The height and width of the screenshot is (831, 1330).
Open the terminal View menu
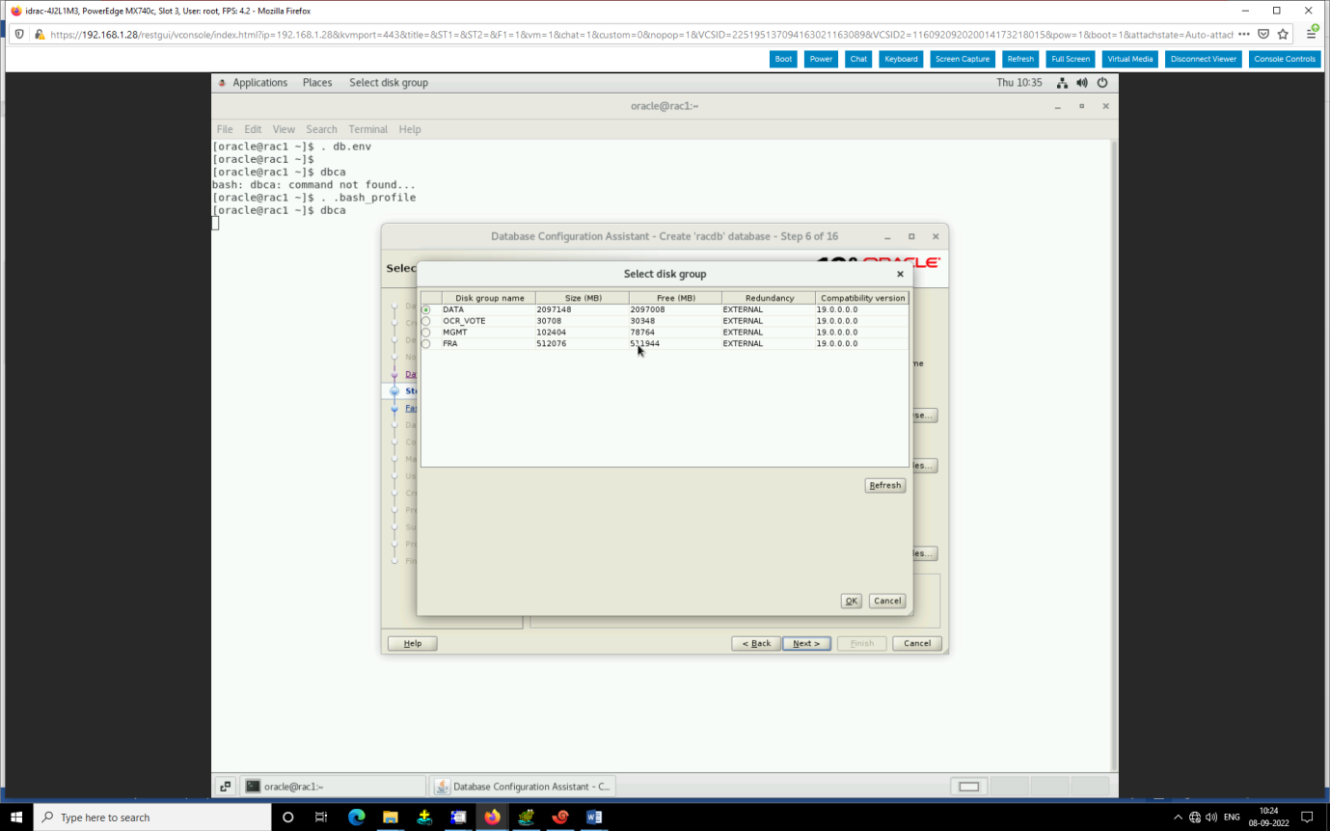[x=284, y=129]
